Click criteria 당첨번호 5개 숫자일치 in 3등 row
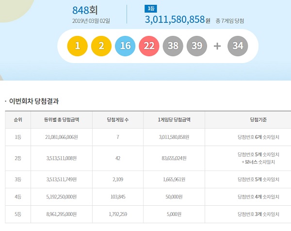Screen dimensions: 291x231 [259, 180]
